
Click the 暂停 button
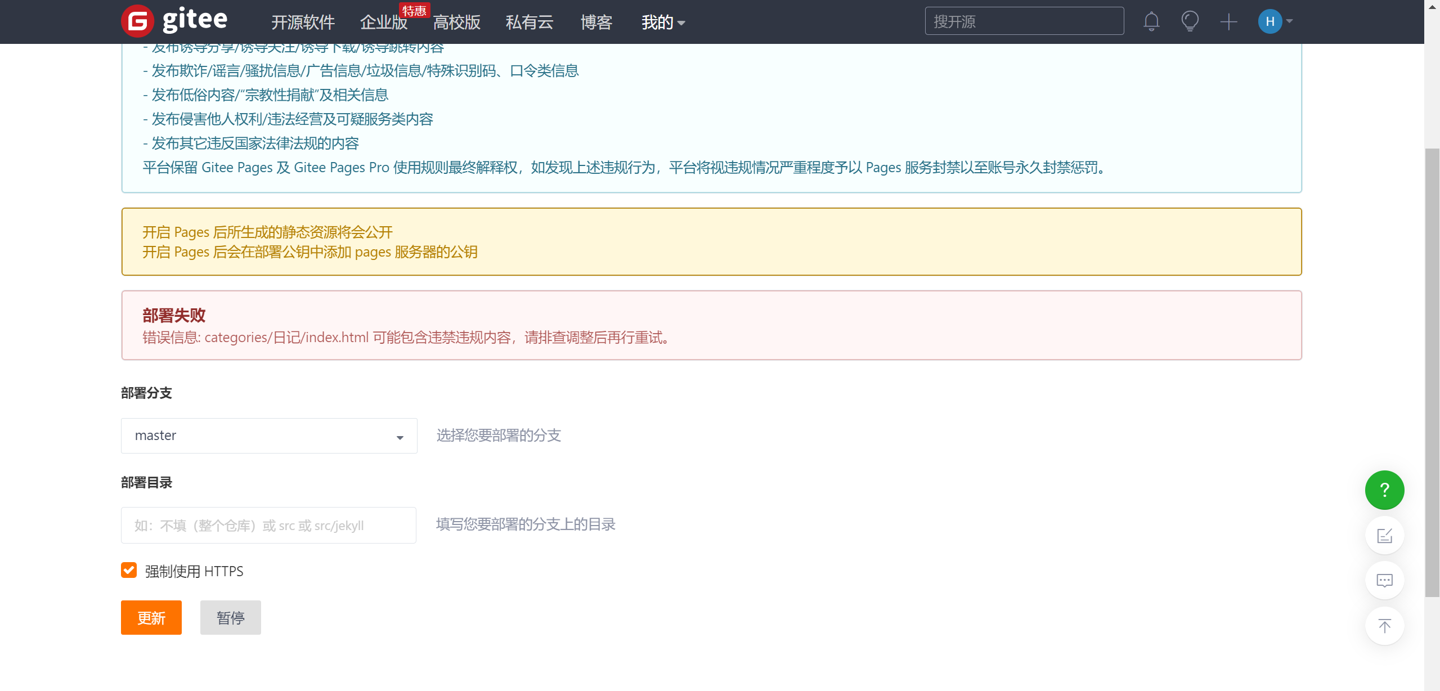(x=230, y=617)
